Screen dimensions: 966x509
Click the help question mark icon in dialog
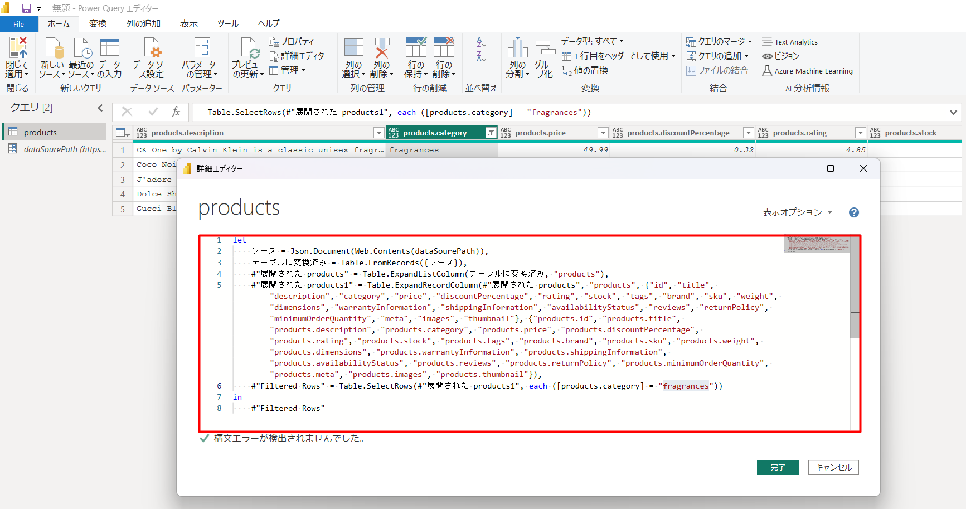853,212
